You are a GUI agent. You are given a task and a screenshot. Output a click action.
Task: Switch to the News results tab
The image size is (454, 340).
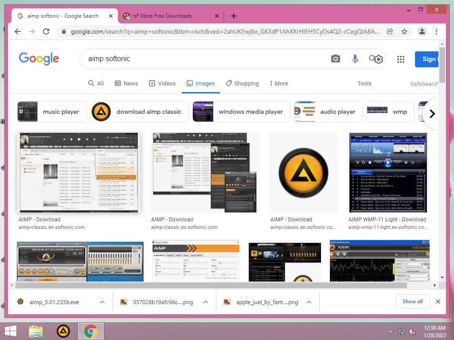pos(126,83)
